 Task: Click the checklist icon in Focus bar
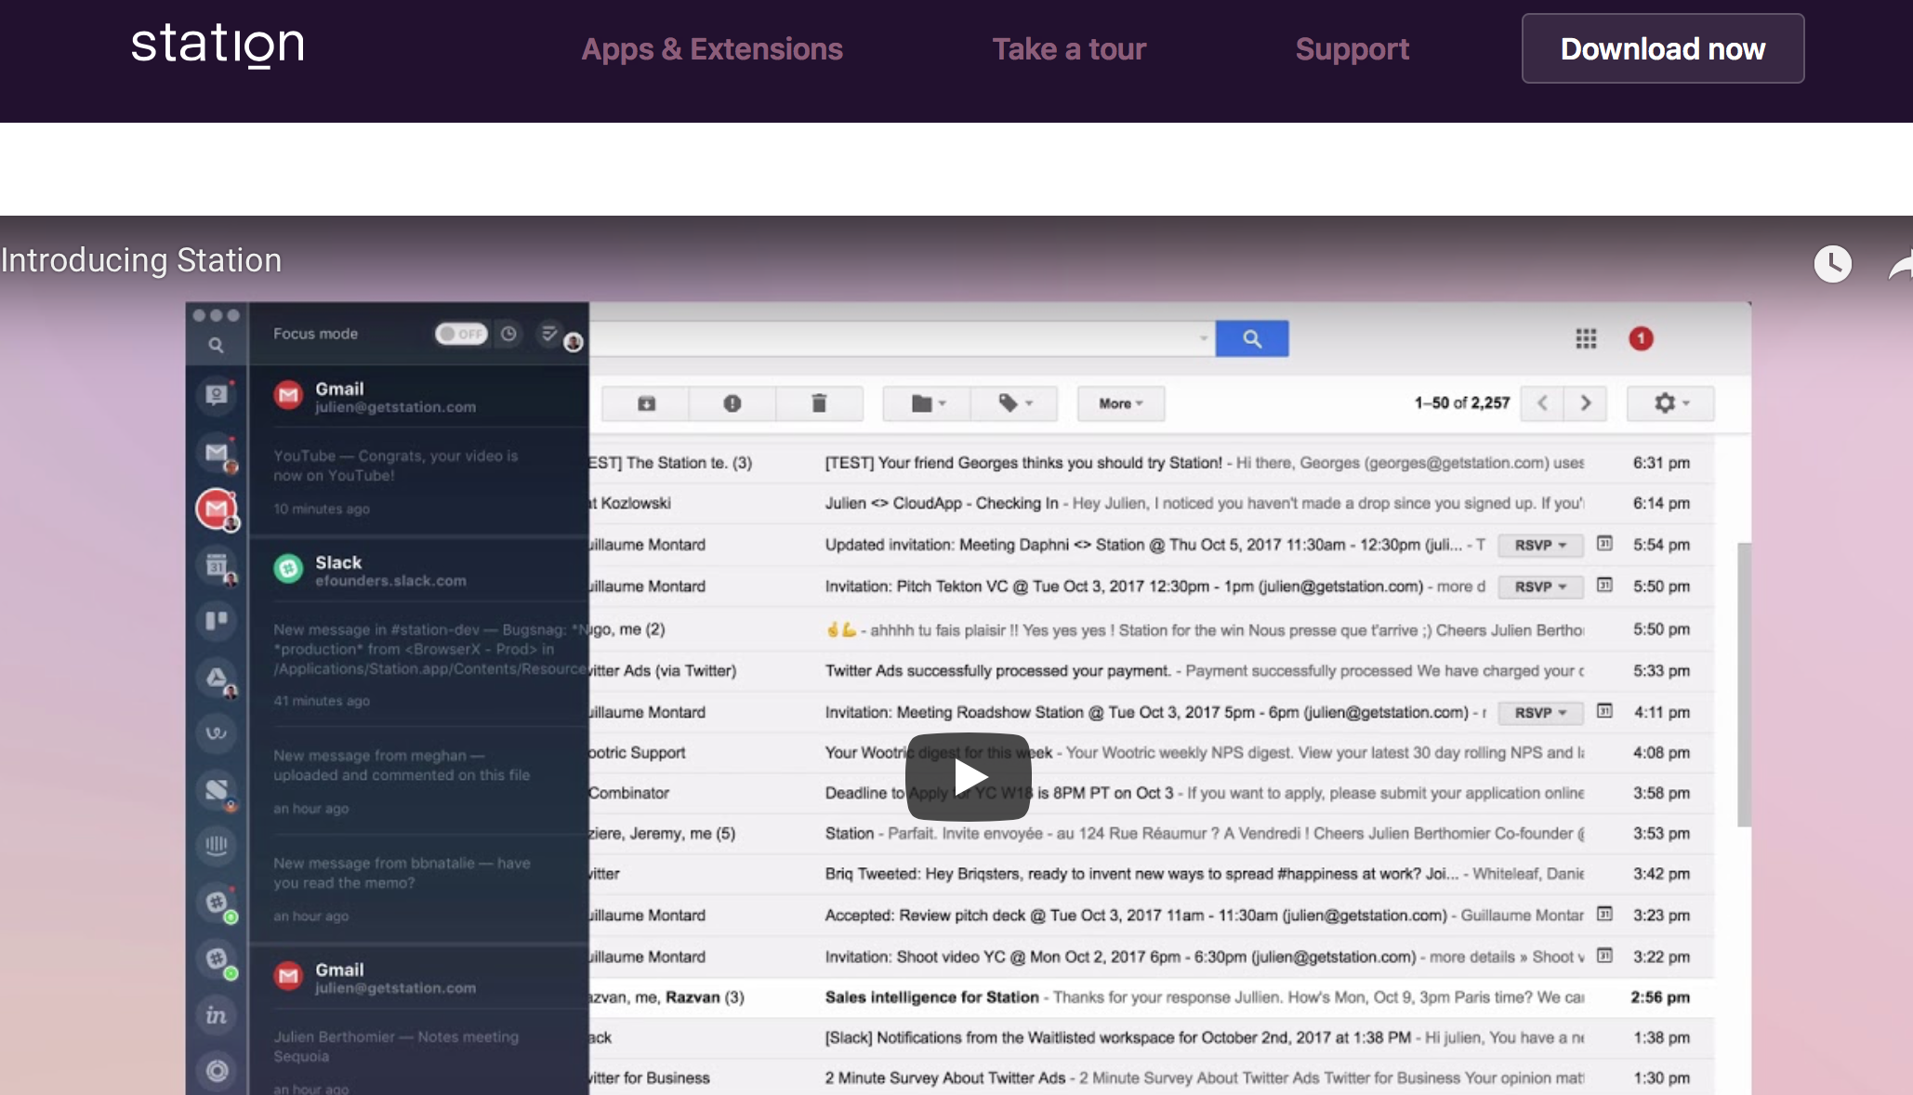[x=549, y=333]
